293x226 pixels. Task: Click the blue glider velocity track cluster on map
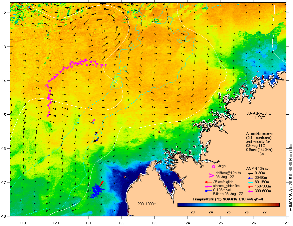coord(96,190)
